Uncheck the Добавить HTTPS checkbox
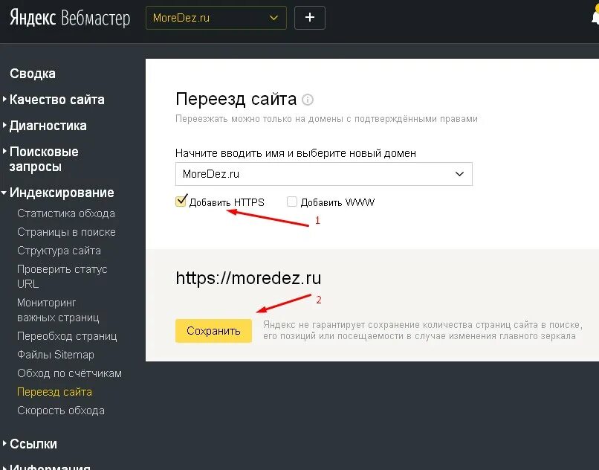Screen dimensions: 599x470 [181, 202]
